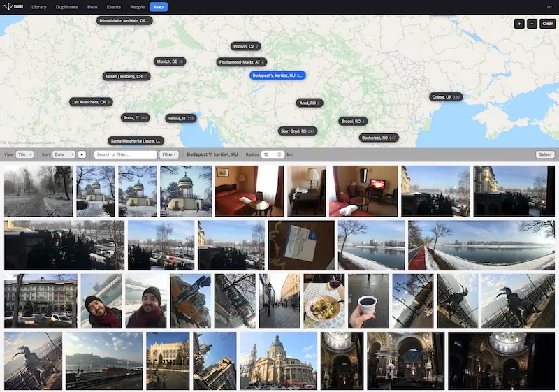
Task: Open the foggy park path photo
Action: click(38, 191)
